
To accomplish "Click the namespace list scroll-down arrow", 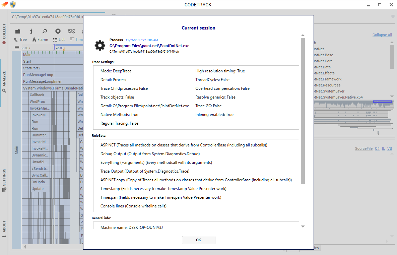I will click(x=392, y=97).
